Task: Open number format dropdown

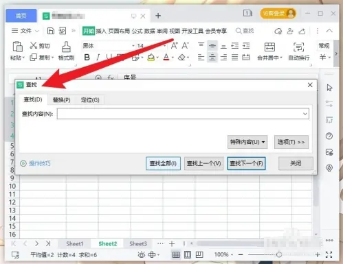Action: [324, 46]
